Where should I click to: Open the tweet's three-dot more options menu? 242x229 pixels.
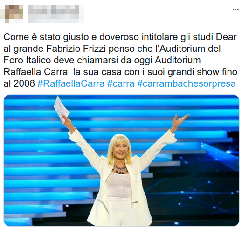tap(235, 10)
